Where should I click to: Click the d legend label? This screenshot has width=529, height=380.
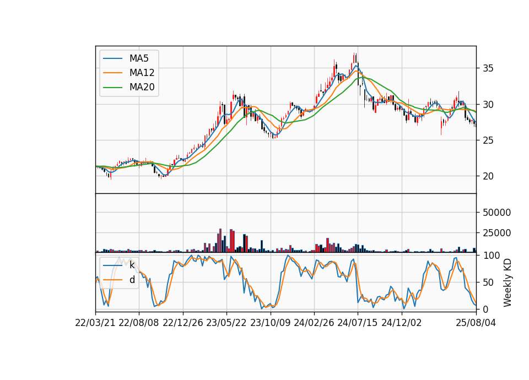(132, 280)
